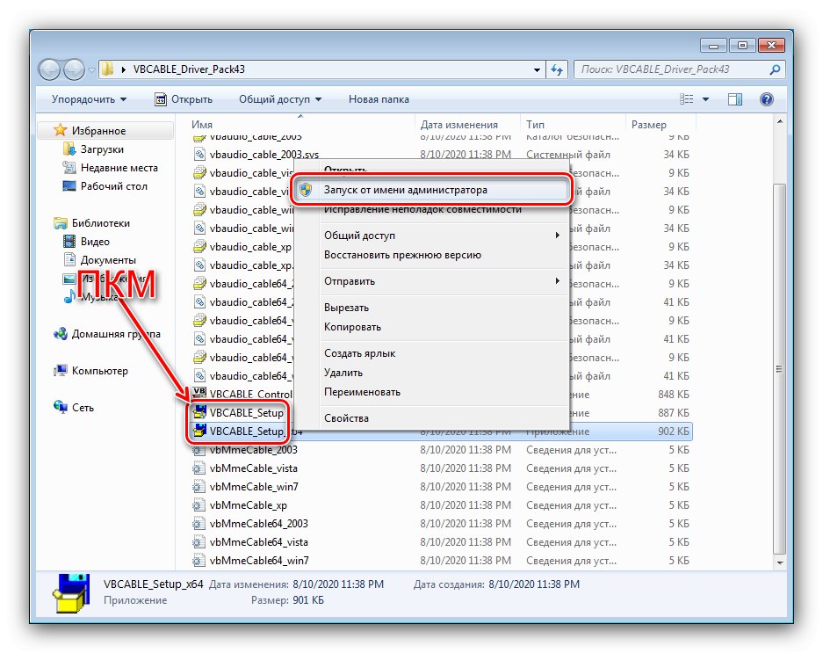Expand the address bar history dropdown

(x=537, y=70)
